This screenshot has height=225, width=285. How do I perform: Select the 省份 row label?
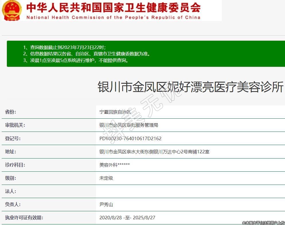[11, 112]
